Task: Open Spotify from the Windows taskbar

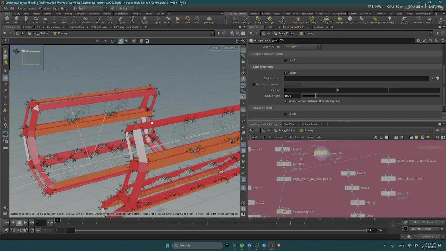Action: (x=242, y=245)
